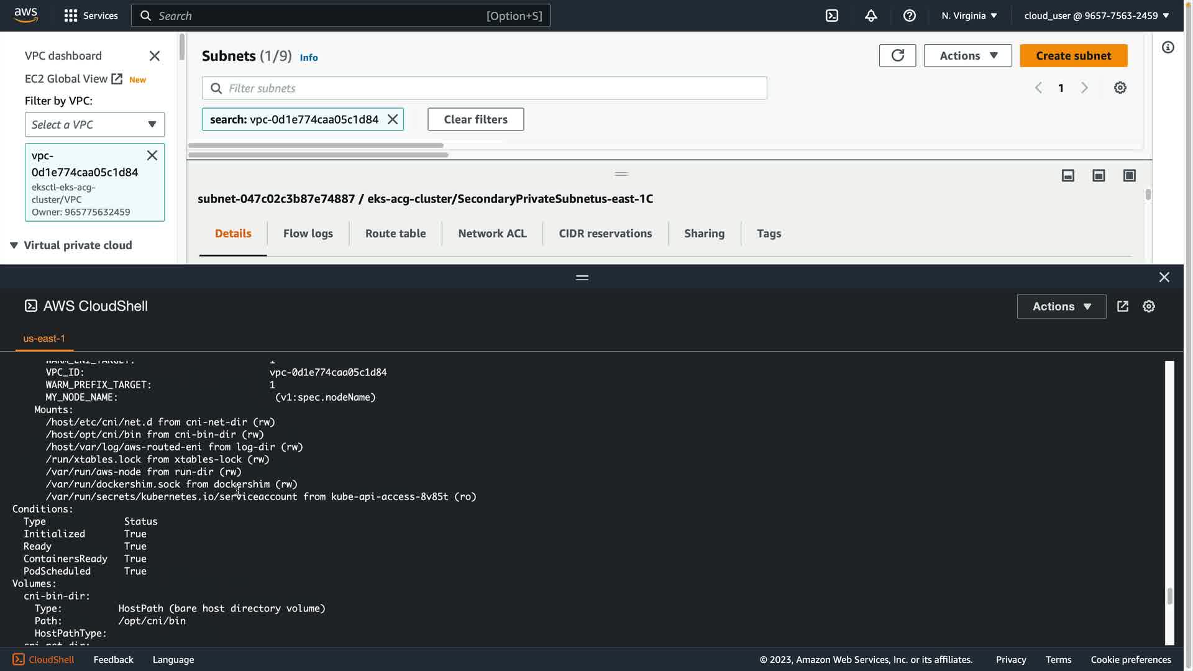Clear the selected VPC in sidebar
1193x671 pixels.
[152, 155]
